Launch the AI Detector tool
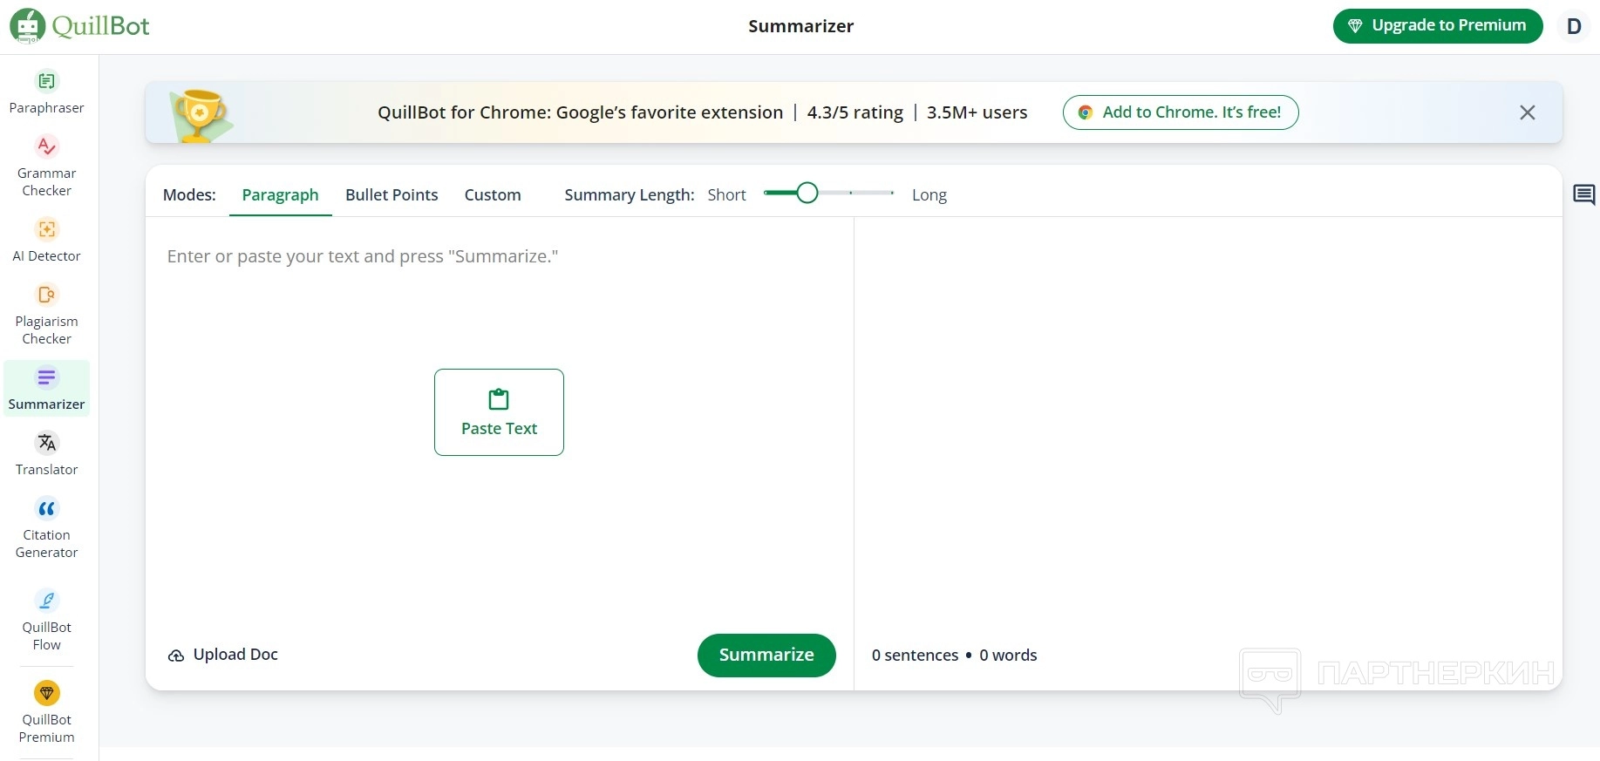The image size is (1600, 761). [x=46, y=229]
